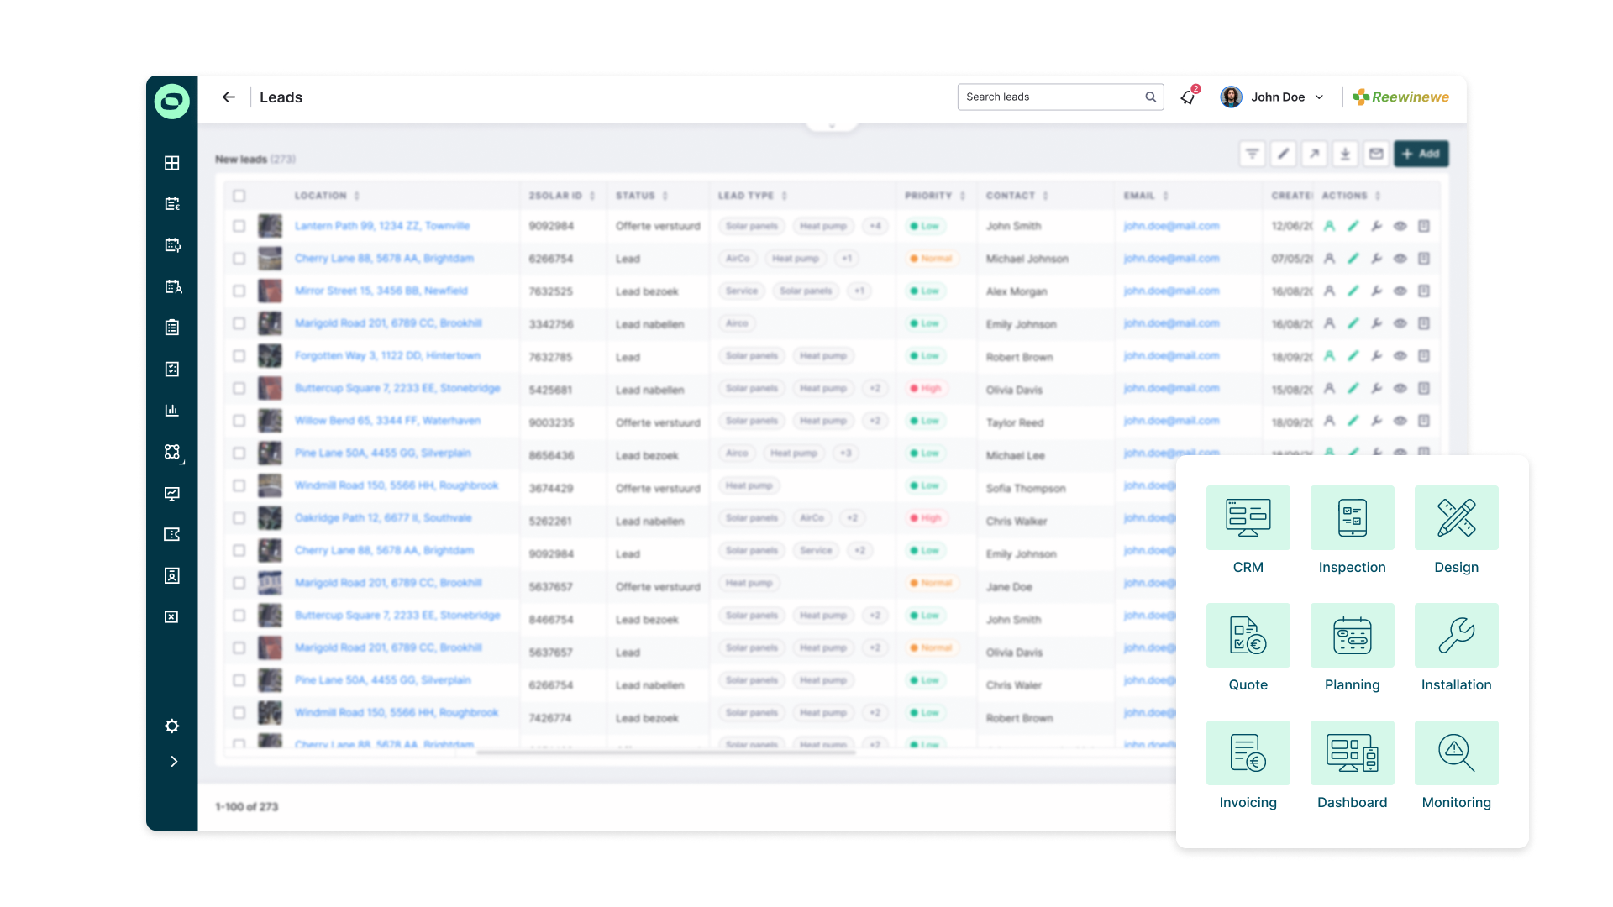Click the Search leads input field
This screenshot has height=907, width=1613.
tap(1050, 97)
